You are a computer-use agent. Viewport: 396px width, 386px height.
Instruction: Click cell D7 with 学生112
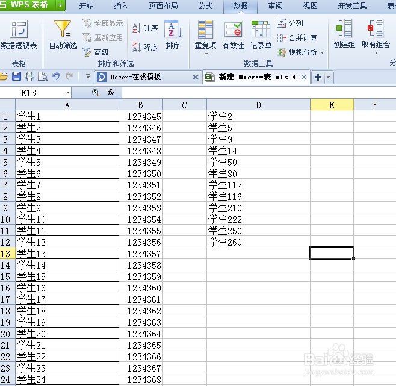(258, 185)
